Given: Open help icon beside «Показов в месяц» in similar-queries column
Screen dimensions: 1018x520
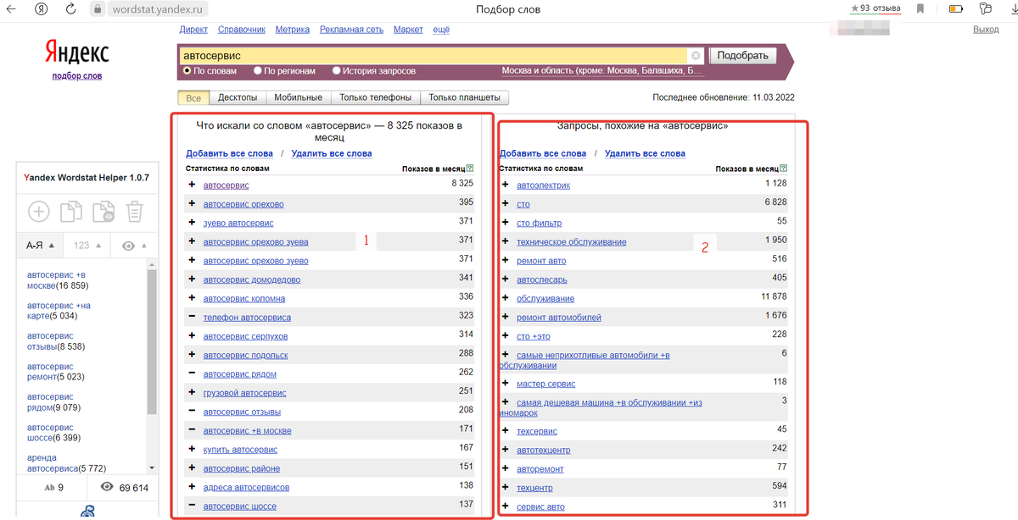Looking at the screenshot, I should [784, 169].
